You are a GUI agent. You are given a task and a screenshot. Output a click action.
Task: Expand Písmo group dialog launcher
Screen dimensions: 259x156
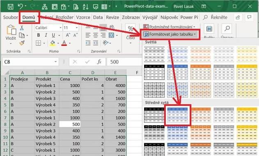point(79,51)
